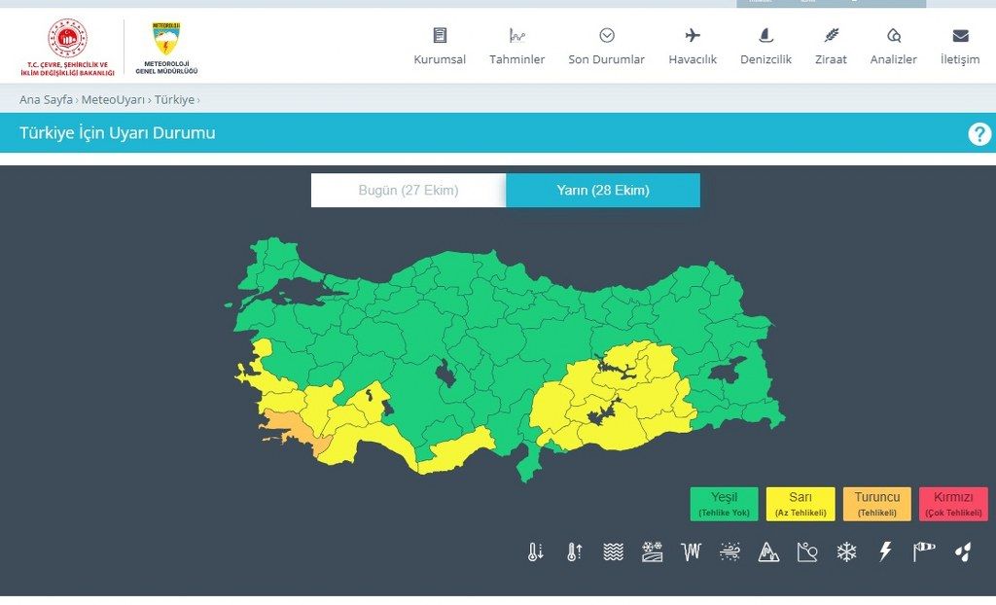
Task: Click the Meteoroloji Genel Müdürlüğü logo
Action: [x=166, y=49]
